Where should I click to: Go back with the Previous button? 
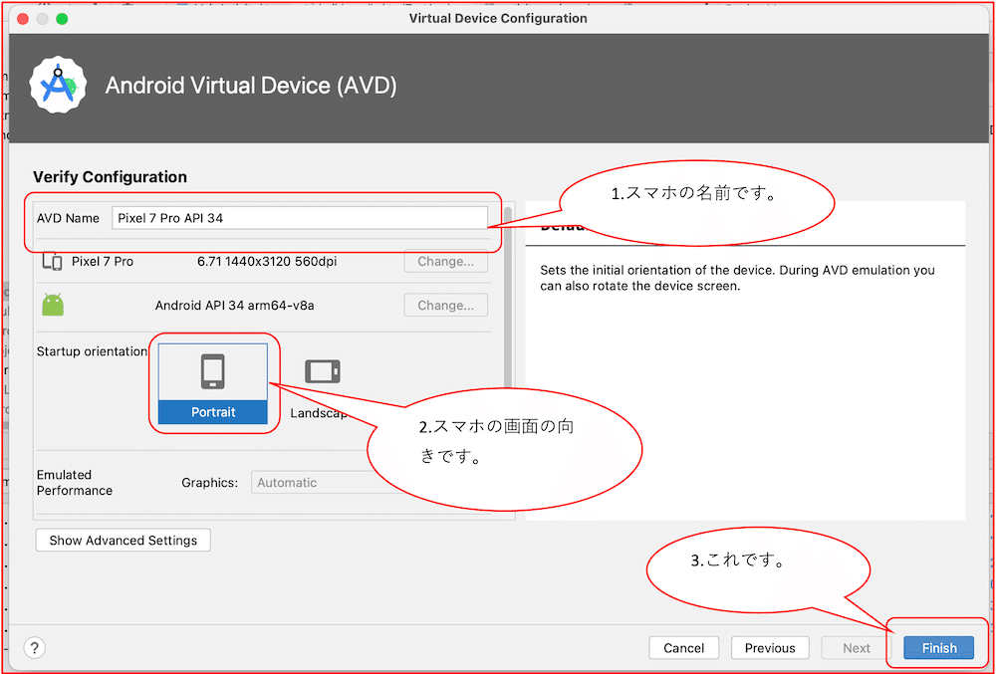(x=770, y=648)
